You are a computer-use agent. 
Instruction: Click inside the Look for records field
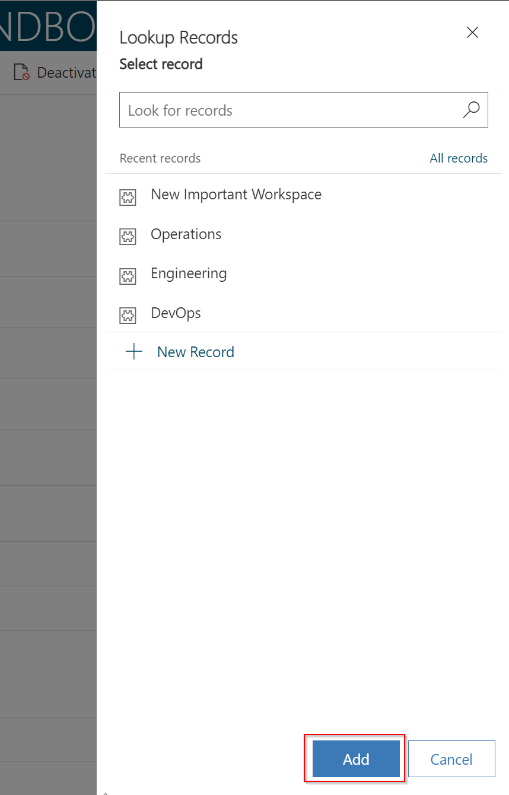pyautogui.click(x=267, y=110)
